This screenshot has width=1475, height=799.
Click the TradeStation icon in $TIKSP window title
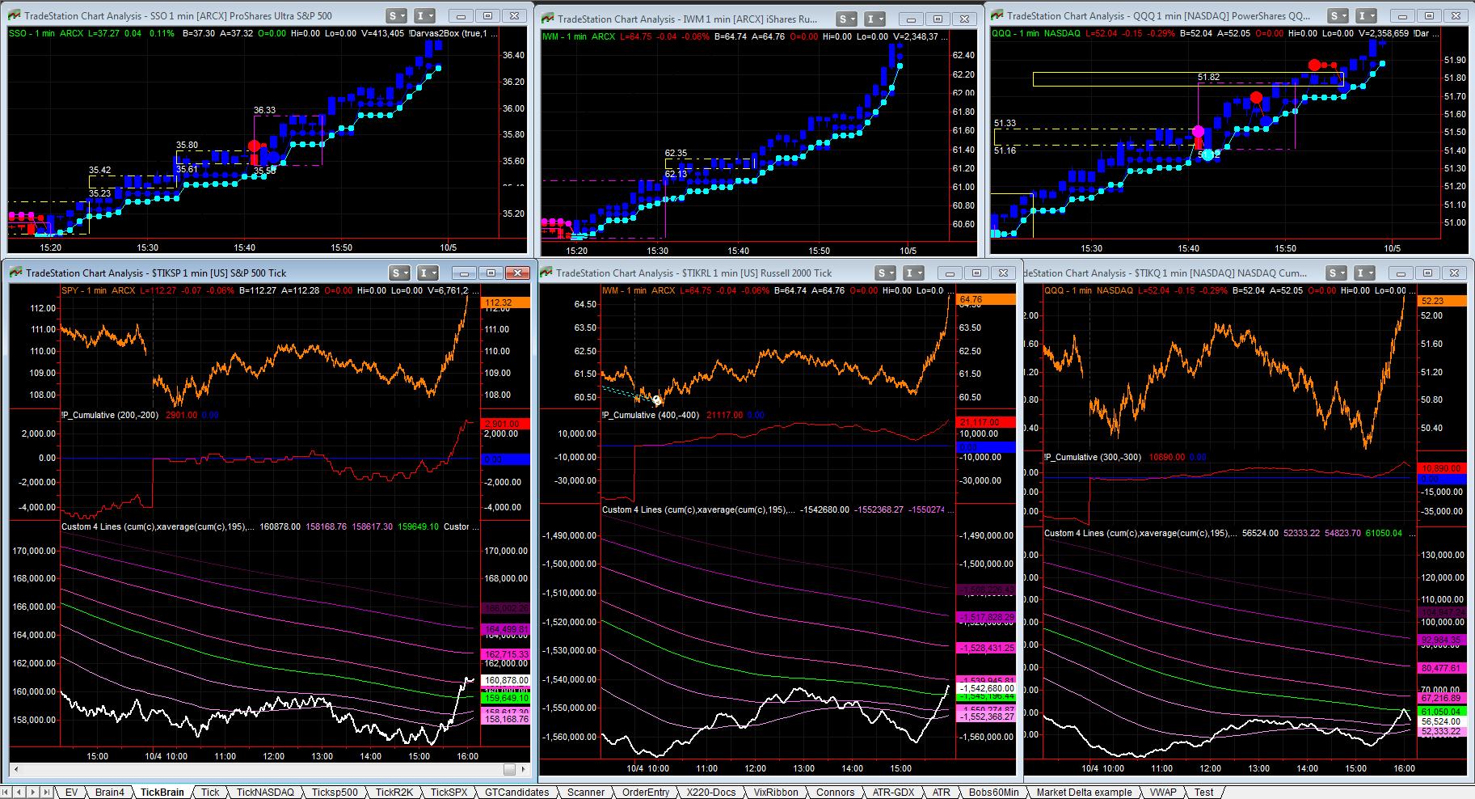coord(17,273)
